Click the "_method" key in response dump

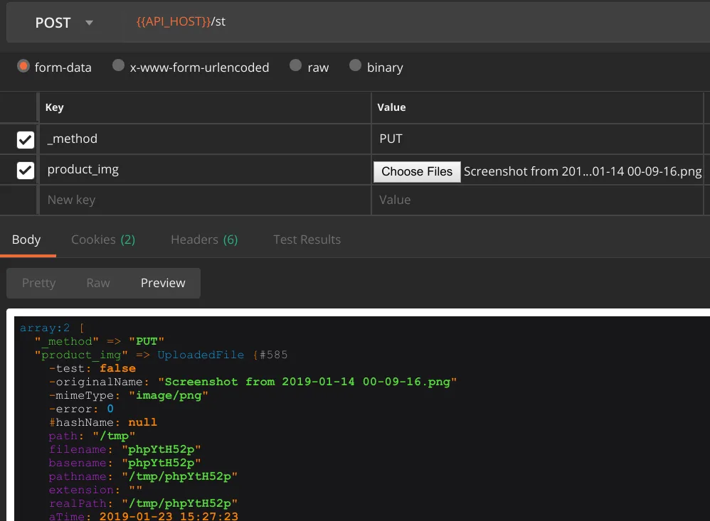point(67,341)
